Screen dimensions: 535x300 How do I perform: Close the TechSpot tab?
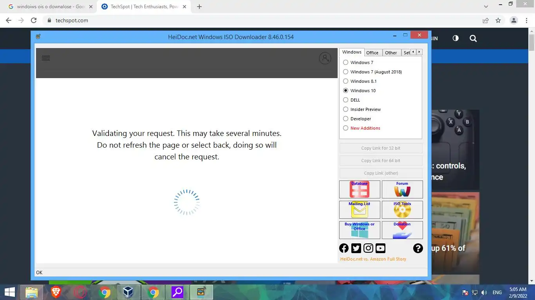[184, 7]
